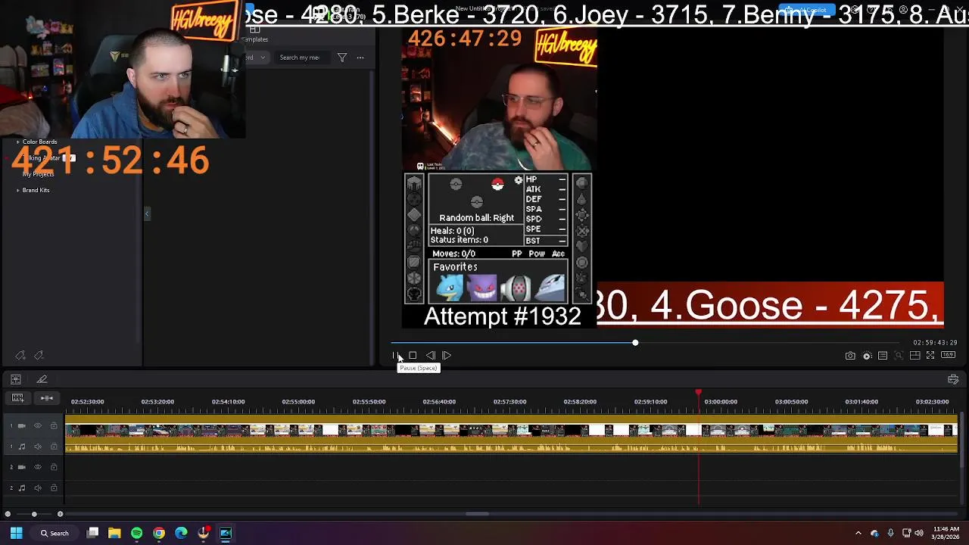Click the horizontal timeline scrollbar
Viewport: 969px width, 545px height.
(477, 514)
